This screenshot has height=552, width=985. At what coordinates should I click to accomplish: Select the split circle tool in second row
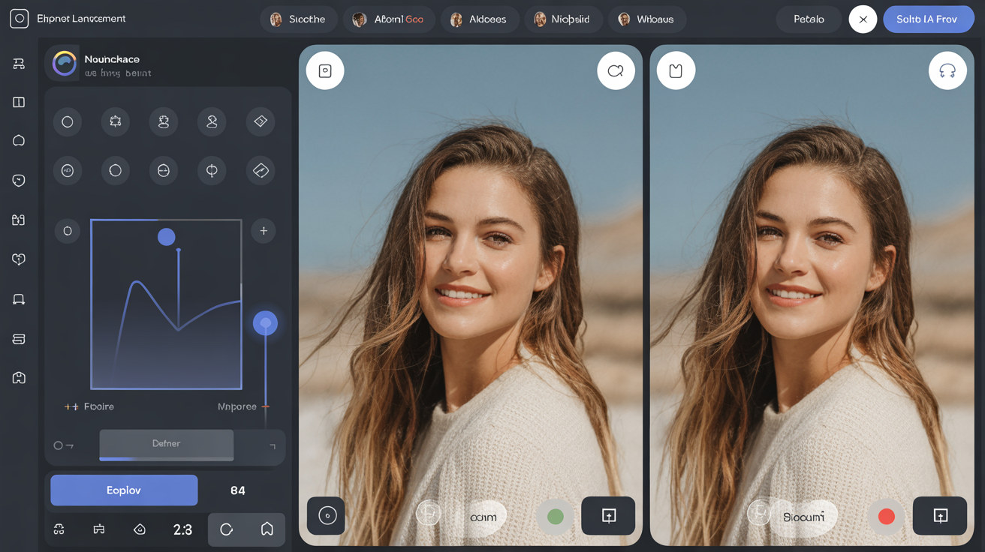tap(164, 171)
